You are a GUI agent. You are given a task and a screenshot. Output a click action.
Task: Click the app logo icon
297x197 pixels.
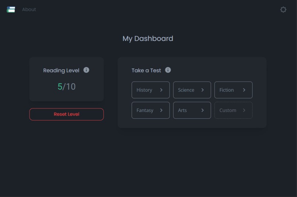pos(11,10)
